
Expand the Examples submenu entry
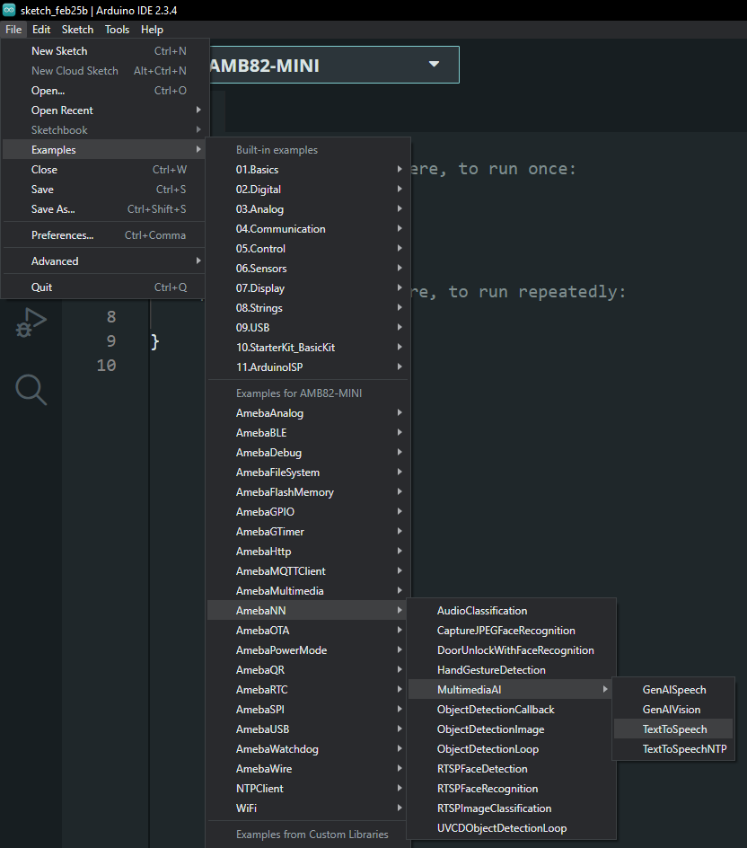[x=104, y=150]
